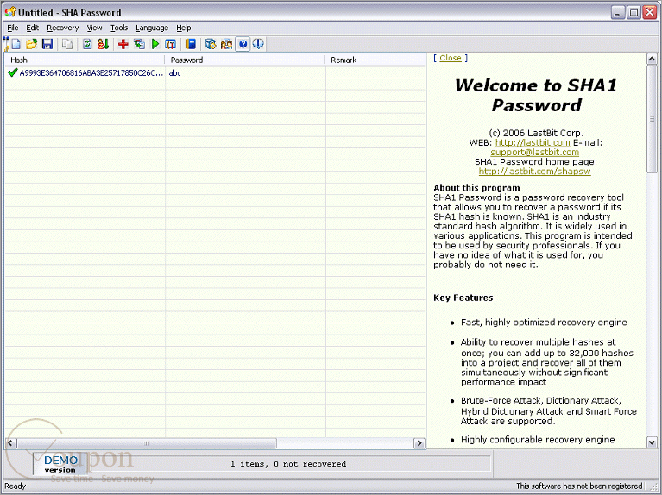Click the green checkmark on hash row
Viewport: 662px width, 495px height.
12,72
